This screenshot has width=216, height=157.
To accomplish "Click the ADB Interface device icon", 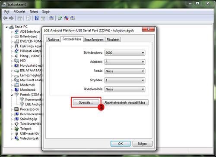I will coord(17,31).
